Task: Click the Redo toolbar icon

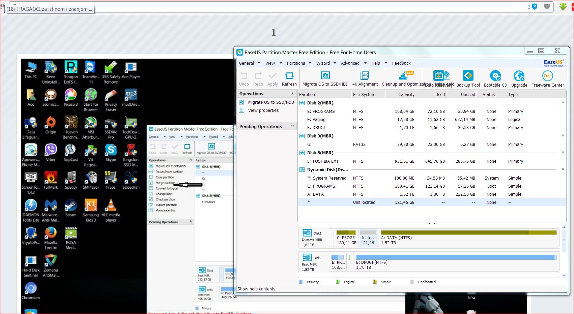Action: 258,76
